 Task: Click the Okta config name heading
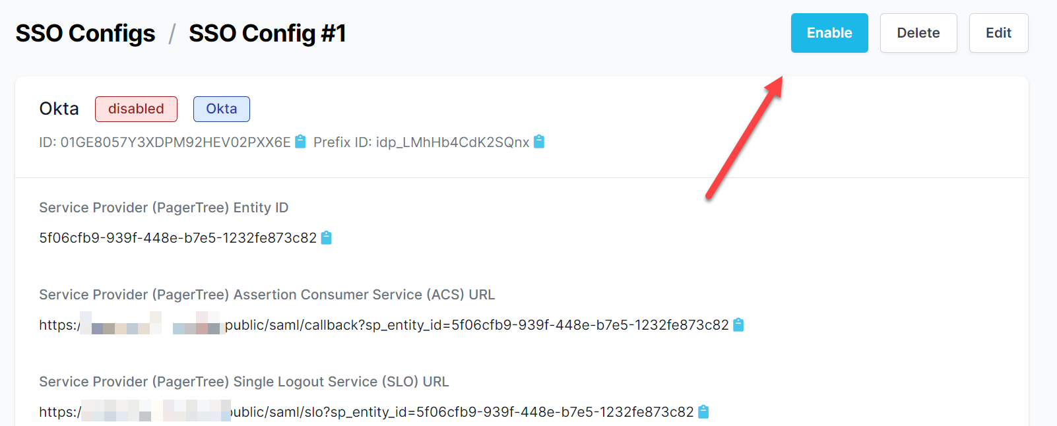59,109
